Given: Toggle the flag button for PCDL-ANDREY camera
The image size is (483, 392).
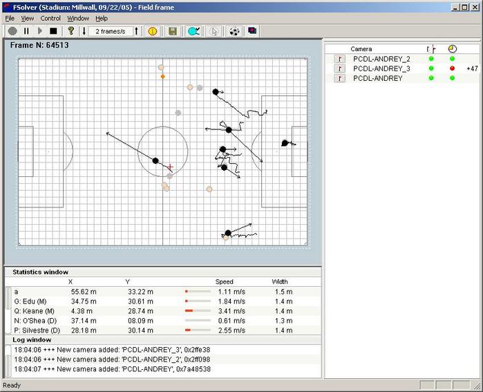Looking at the screenshot, I should click(x=339, y=79).
